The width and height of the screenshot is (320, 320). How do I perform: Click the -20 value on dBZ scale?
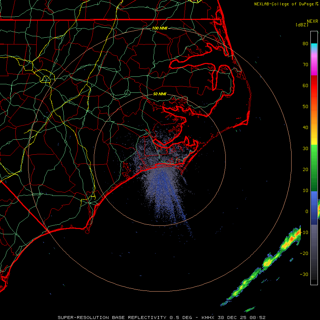click(x=304, y=254)
